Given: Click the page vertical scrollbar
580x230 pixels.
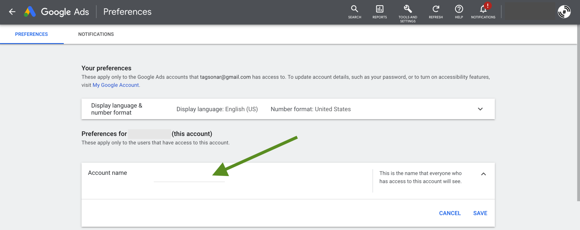Looking at the screenshot, I should point(578,113).
